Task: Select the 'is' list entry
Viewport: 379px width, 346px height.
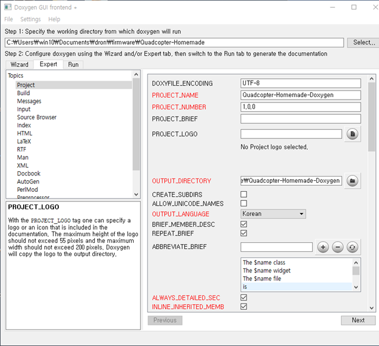Action: [x=297, y=287]
